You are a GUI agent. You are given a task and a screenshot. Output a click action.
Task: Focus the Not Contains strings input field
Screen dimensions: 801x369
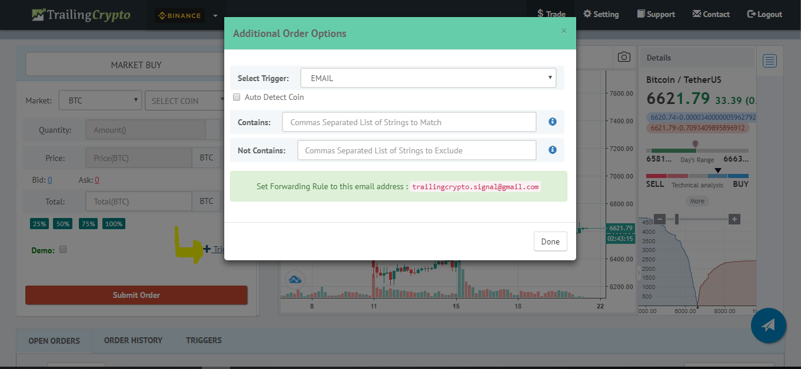click(x=417, y=150)
